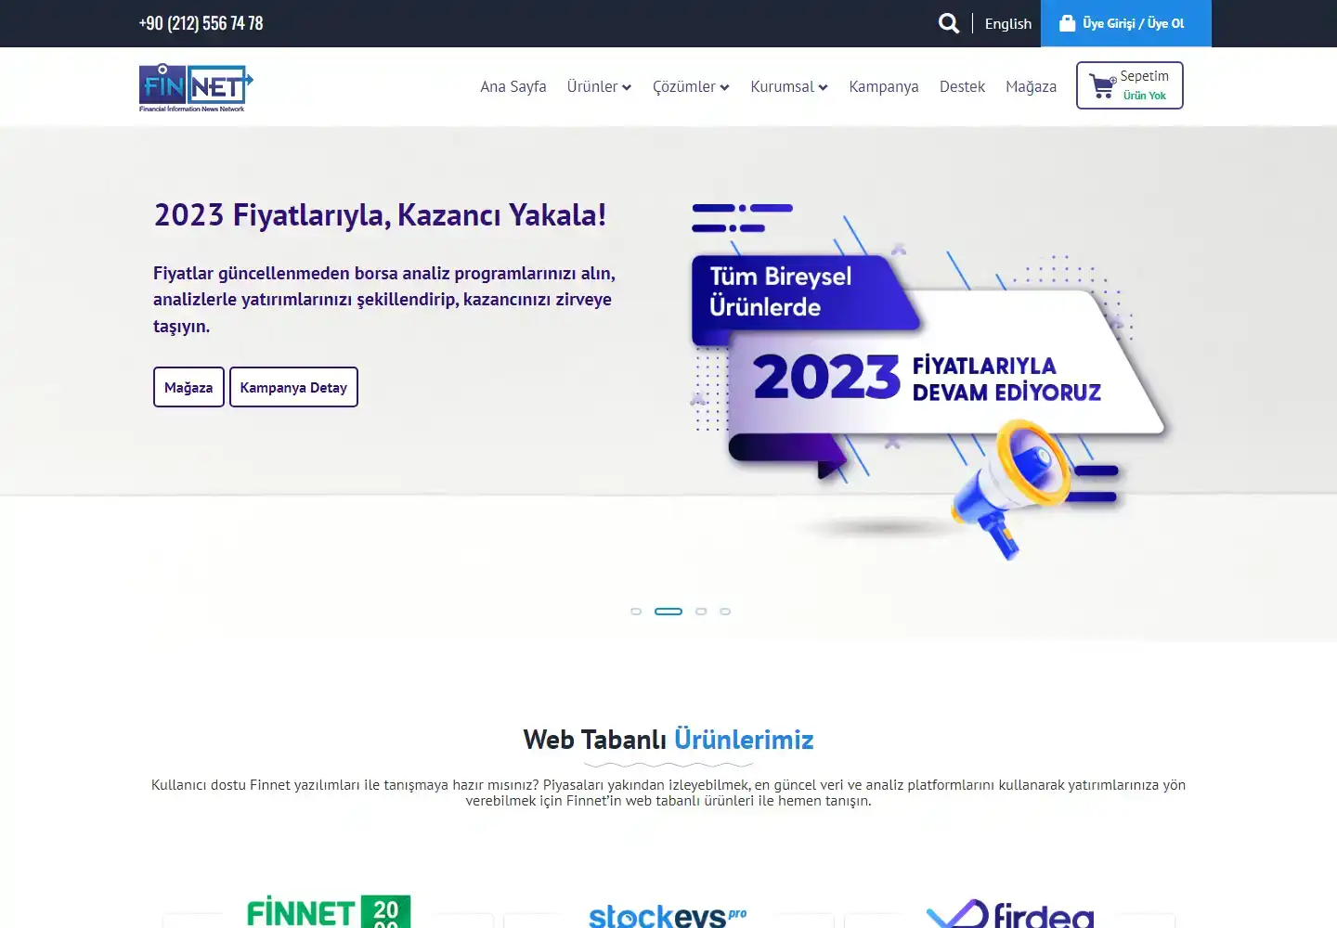Click the shopping cart icon
The image size is (1337, 928).
pyautogui.click(x=1103, y=86)
